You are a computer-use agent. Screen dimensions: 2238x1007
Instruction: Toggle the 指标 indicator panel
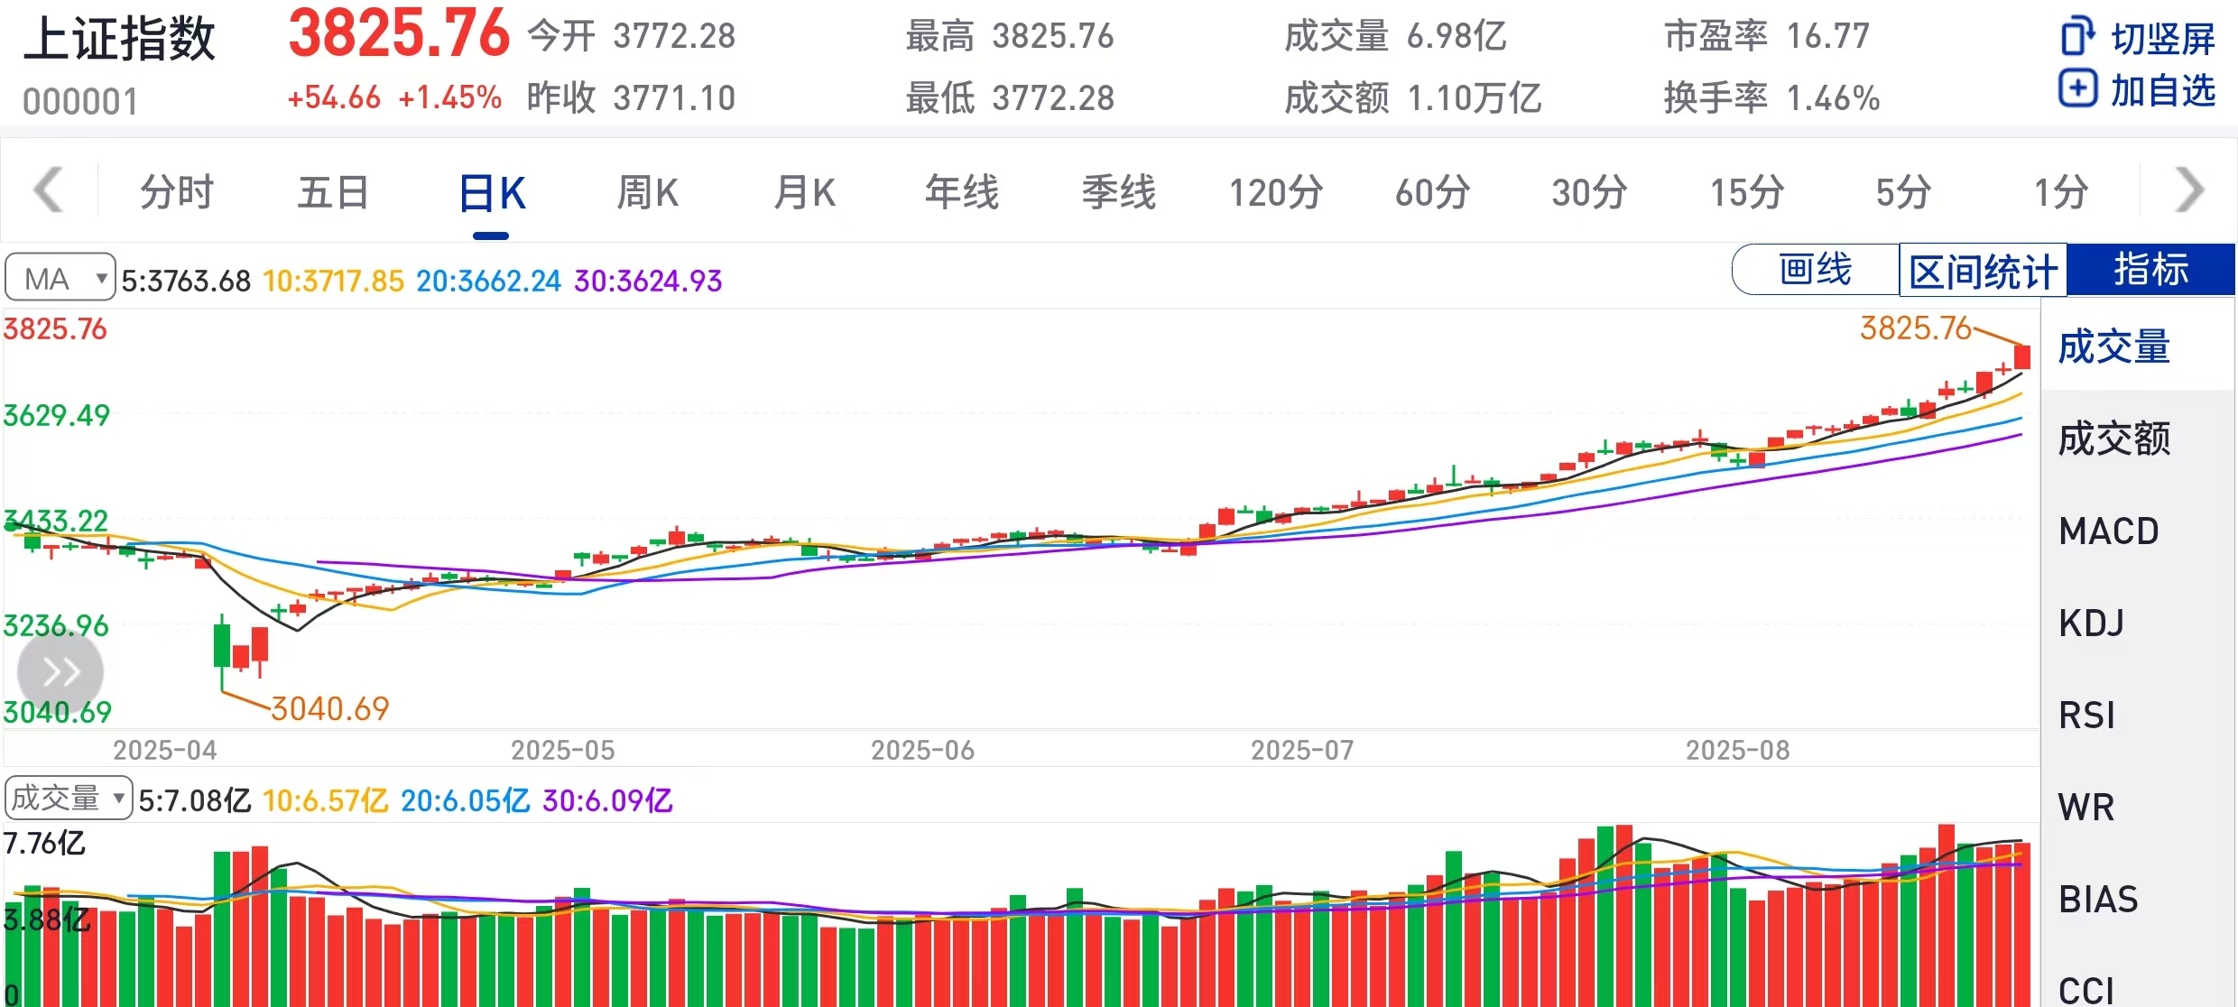pyautogui.click(x=2150, y=270)
